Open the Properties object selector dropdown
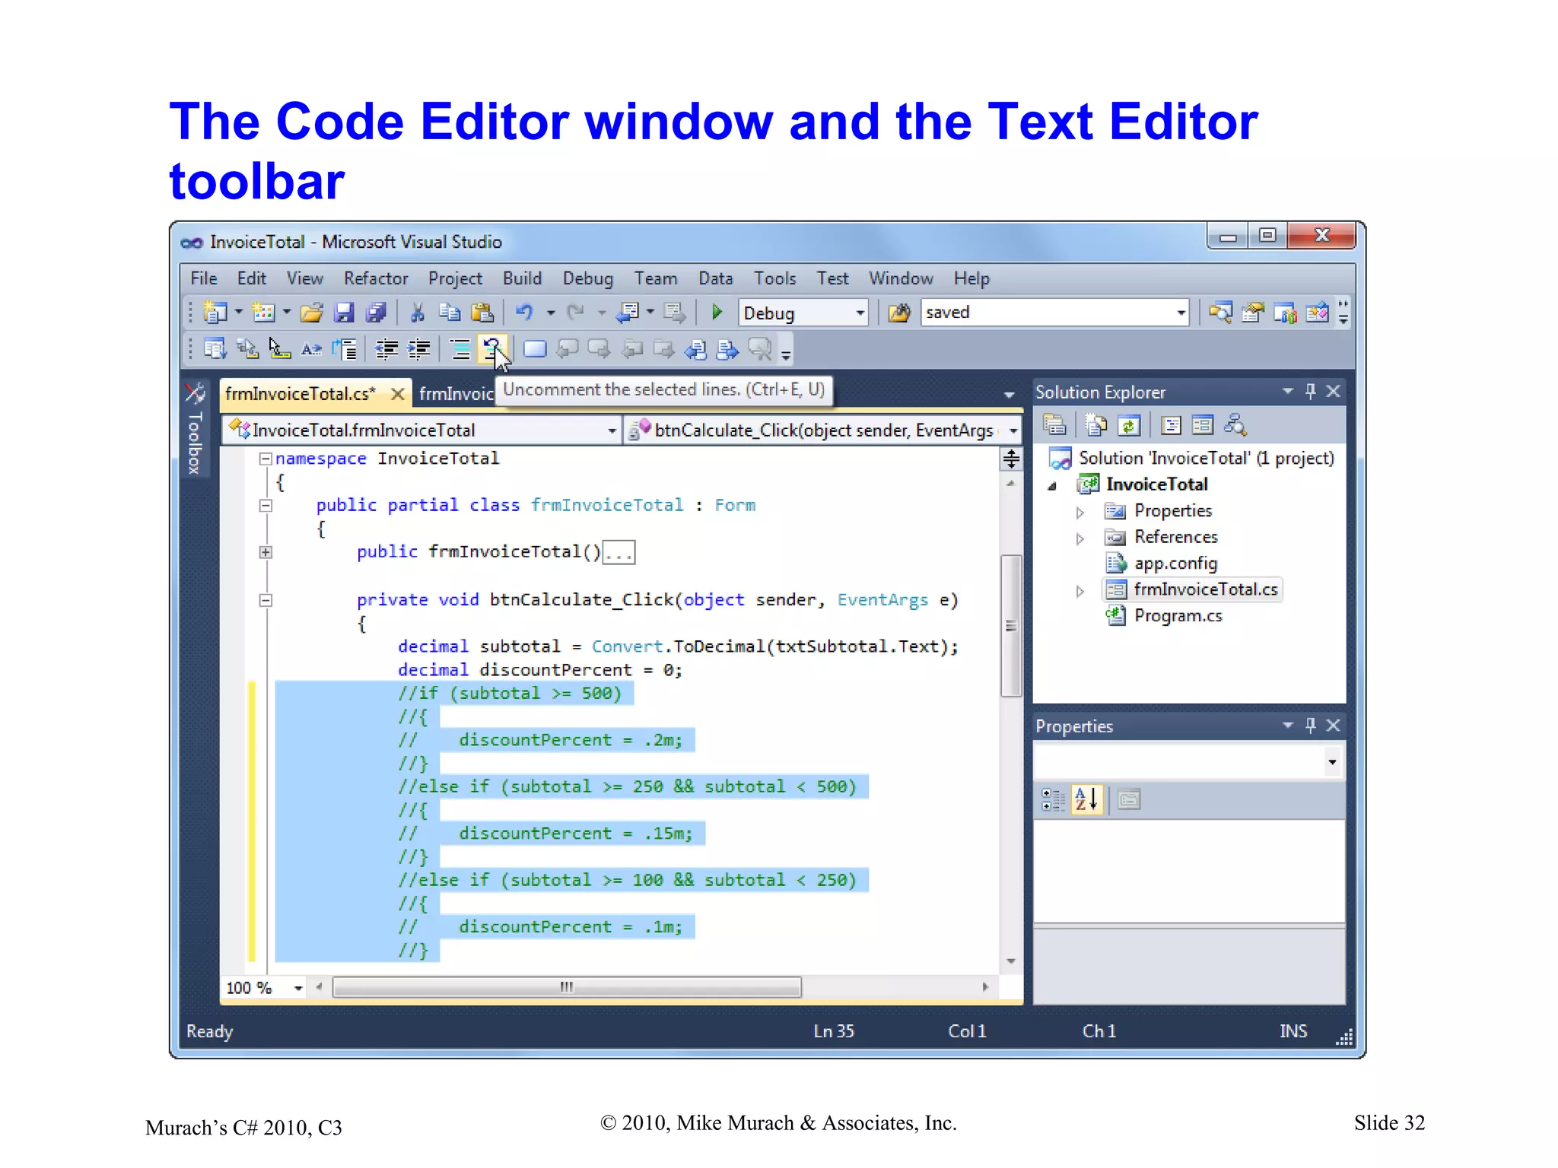The width and height of the screenshot is (1558, 1168). click(x=1332, y=762)
